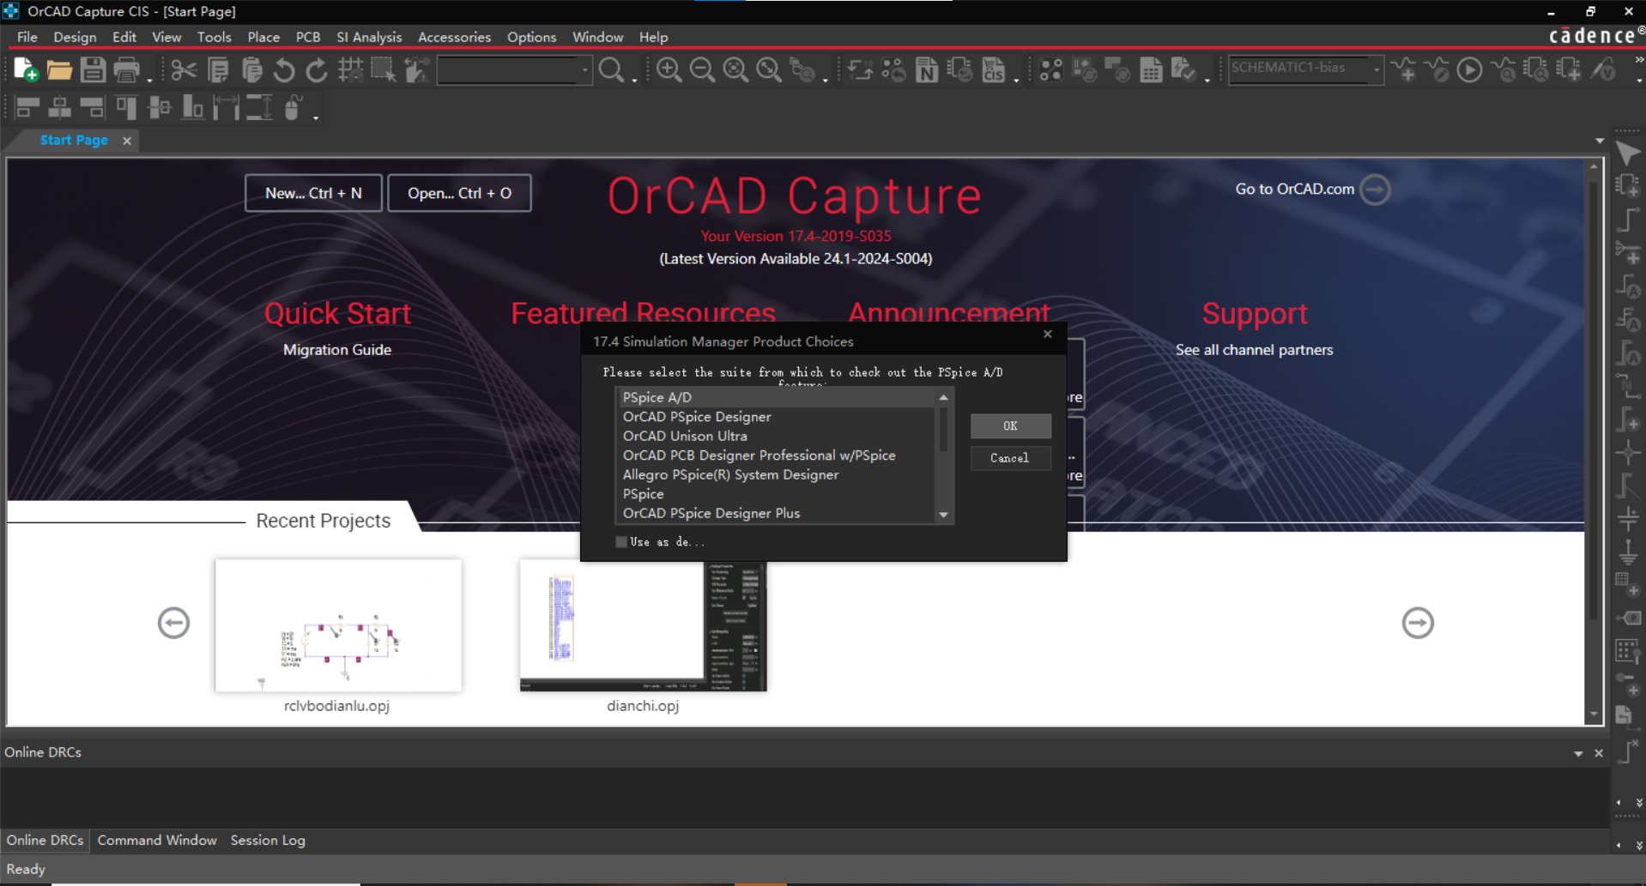Viewport: 1646px width, 886px height.
Task: Click the Cut scissors icon
Action: click(184, 69)
